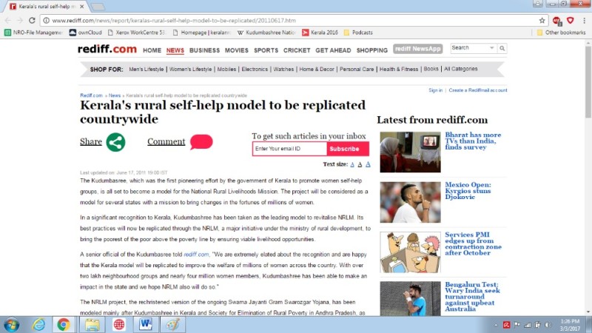Screen dimensions: 592x333
Task: Open Chrome from the taskbar
Action: [x=64, y=324]
